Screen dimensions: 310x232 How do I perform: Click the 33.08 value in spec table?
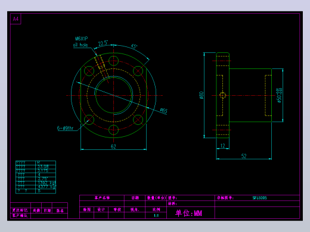pos(43,167)
